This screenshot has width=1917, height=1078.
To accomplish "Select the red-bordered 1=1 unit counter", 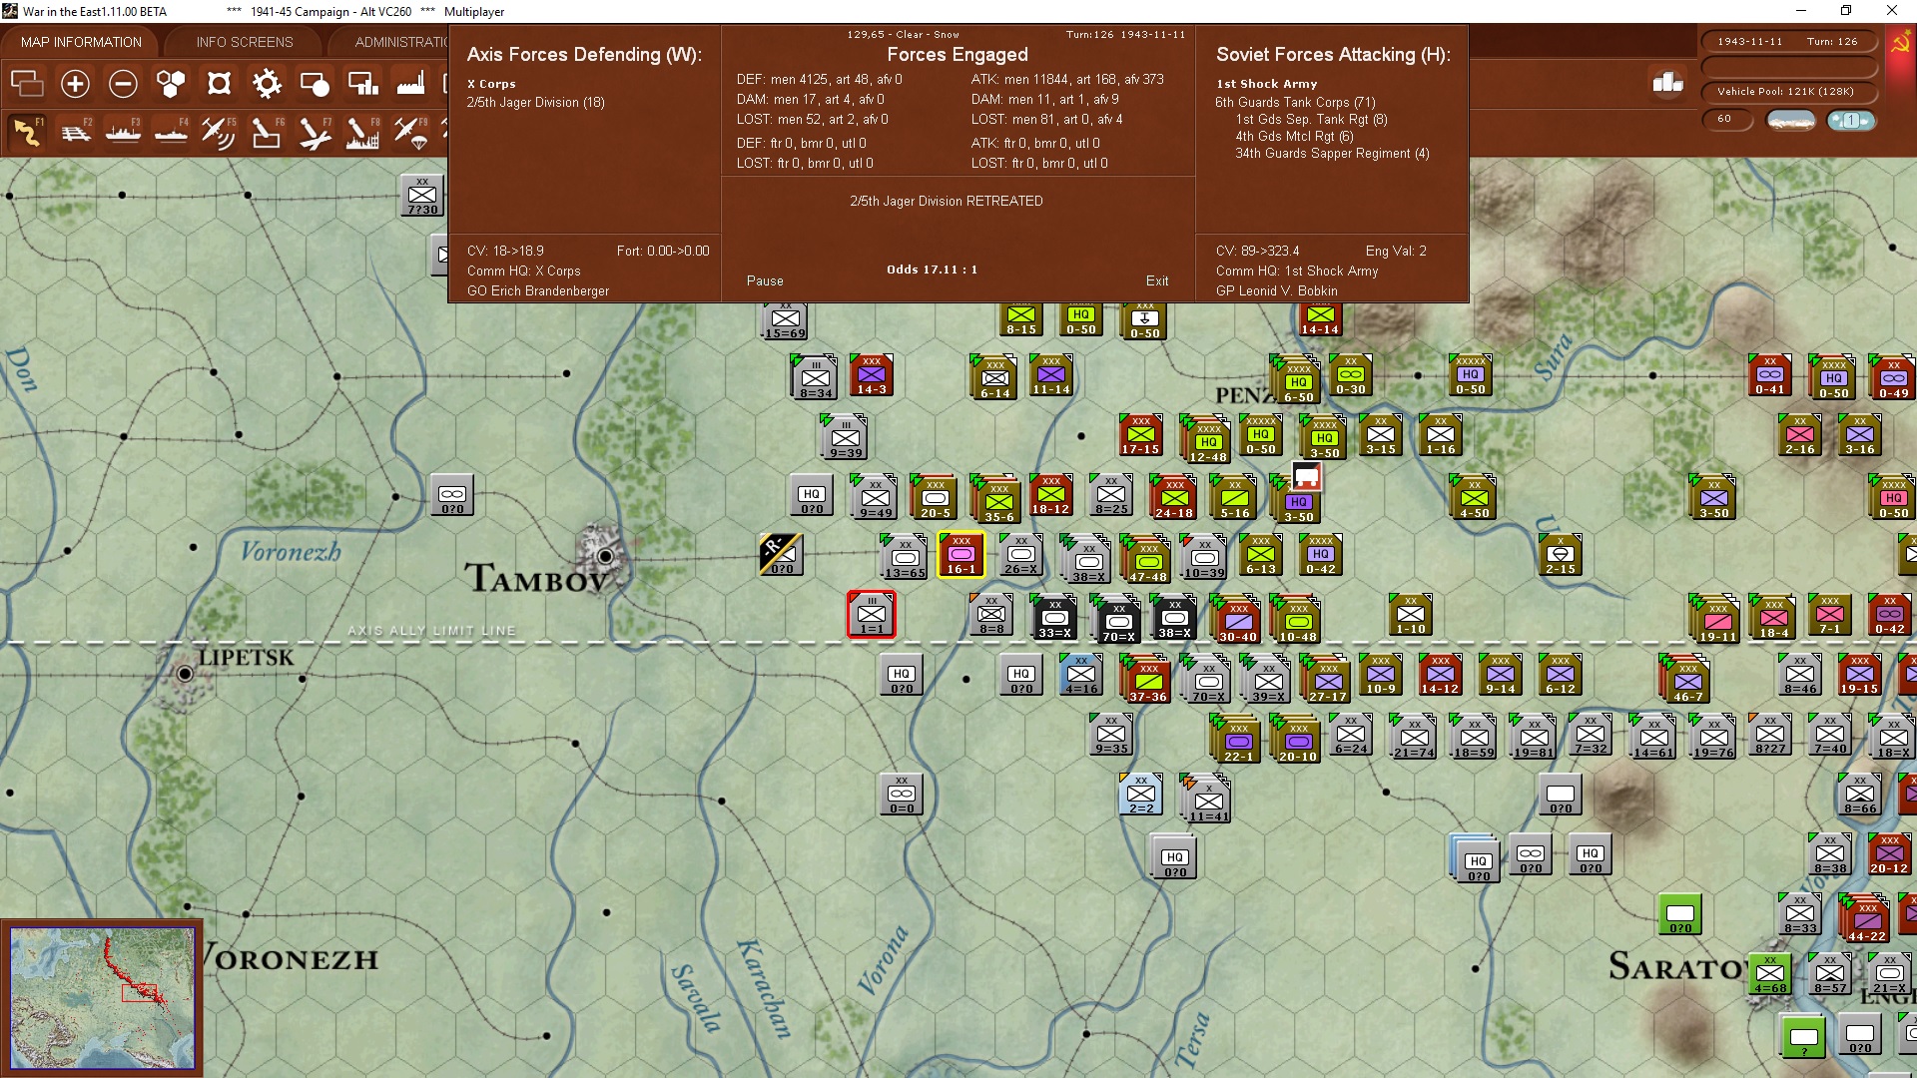I will (x=872, y=615).
